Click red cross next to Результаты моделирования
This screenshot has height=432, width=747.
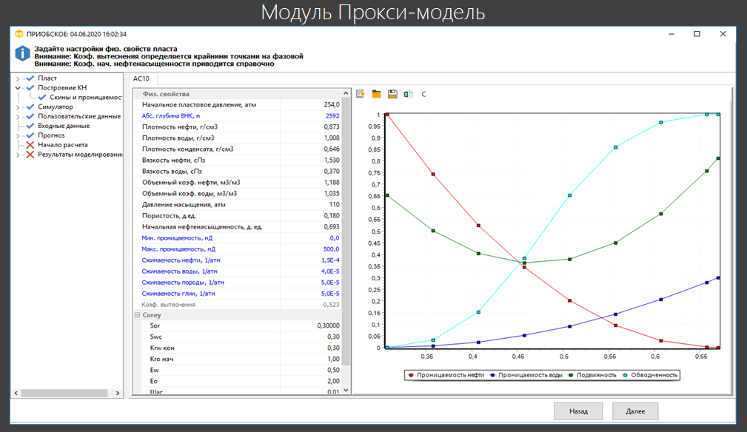tap(30, 155)
